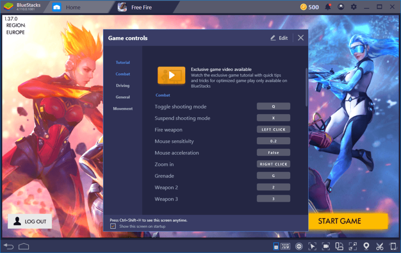Open the BlueStacks settings gear
Screen dimensions: 401x253
click(354, 7)
